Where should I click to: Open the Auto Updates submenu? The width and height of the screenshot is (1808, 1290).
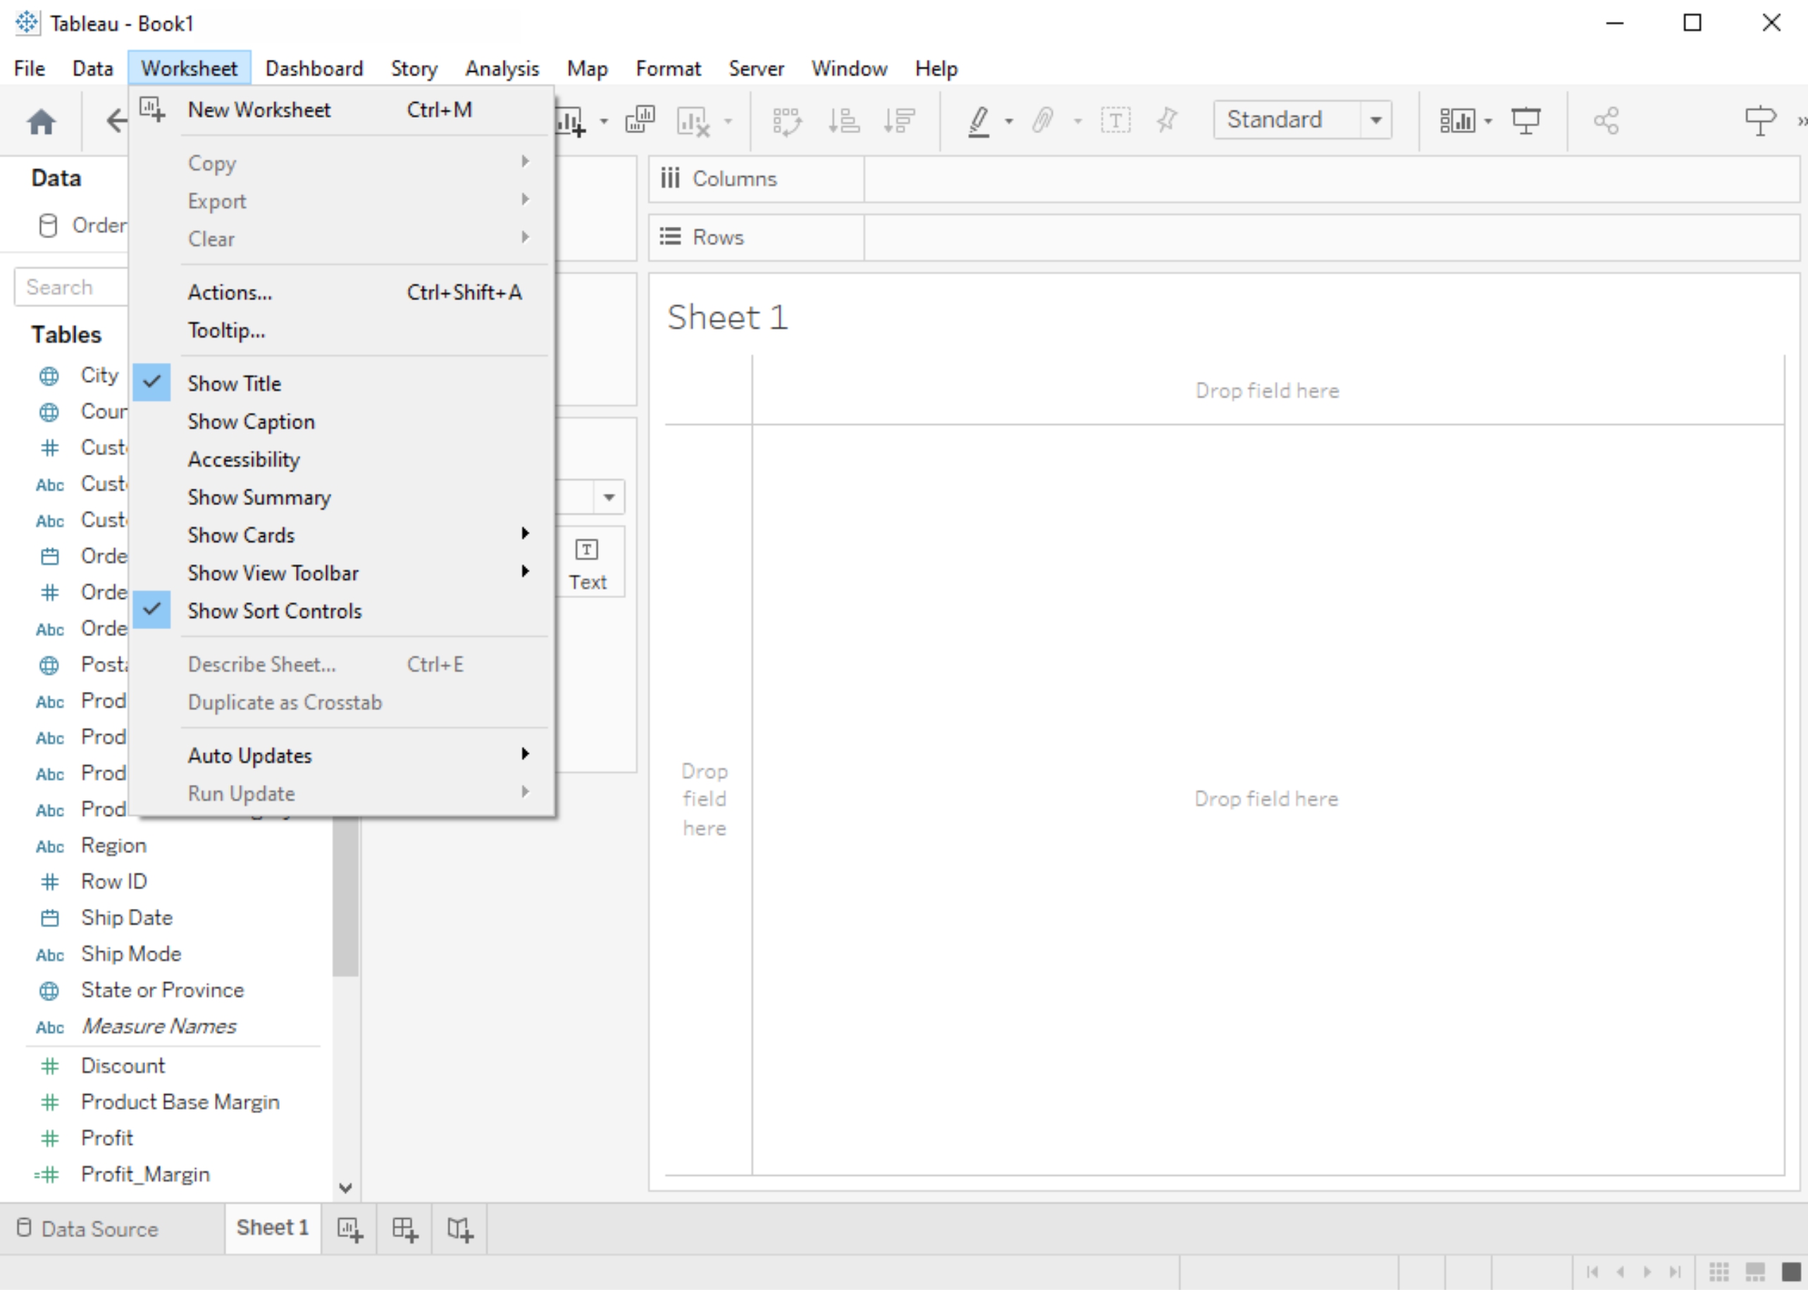(x=342, y=755)
